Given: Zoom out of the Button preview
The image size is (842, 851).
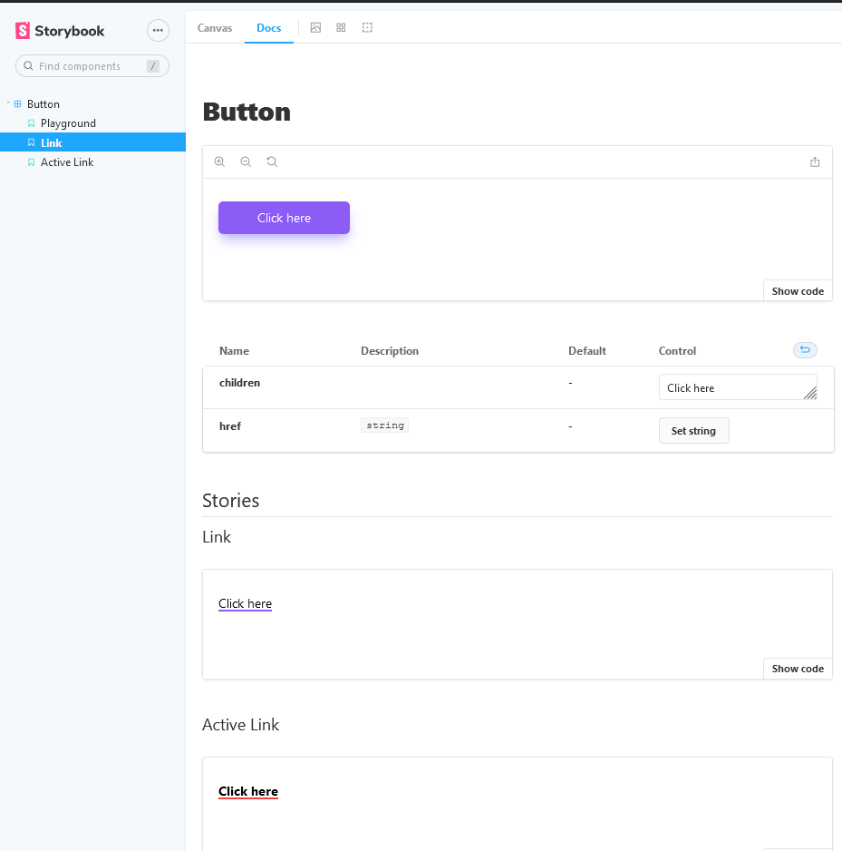Looking at the screenshot, I should pyautogui.click(x=246, y=161).
